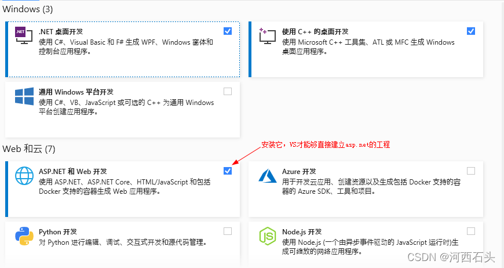
Task: Check the Python 开发 workload checkbox
Action: [228, 231]
